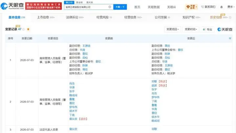Viewport: 236px width, 133px height.
Task: Select the 变更记录 section title
Action: (x=11, y=29)
